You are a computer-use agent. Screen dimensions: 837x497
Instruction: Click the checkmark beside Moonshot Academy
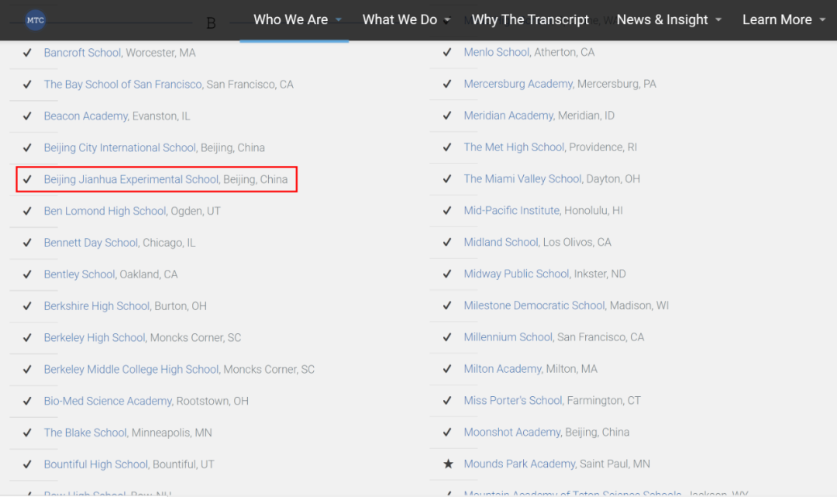click(x=447, y=432)
